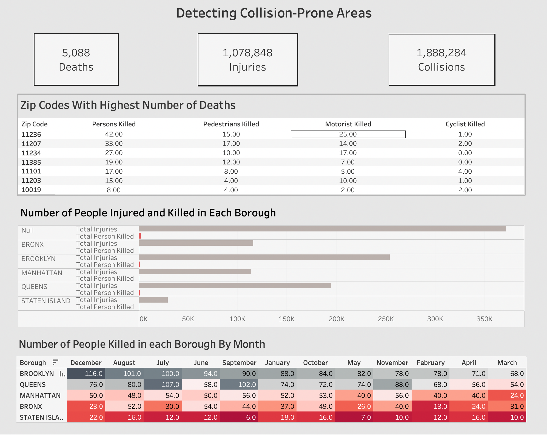547x435 pixels.
Task: Select the 1,078,848 Injuries summary card
Action: (x=248, y=60)
